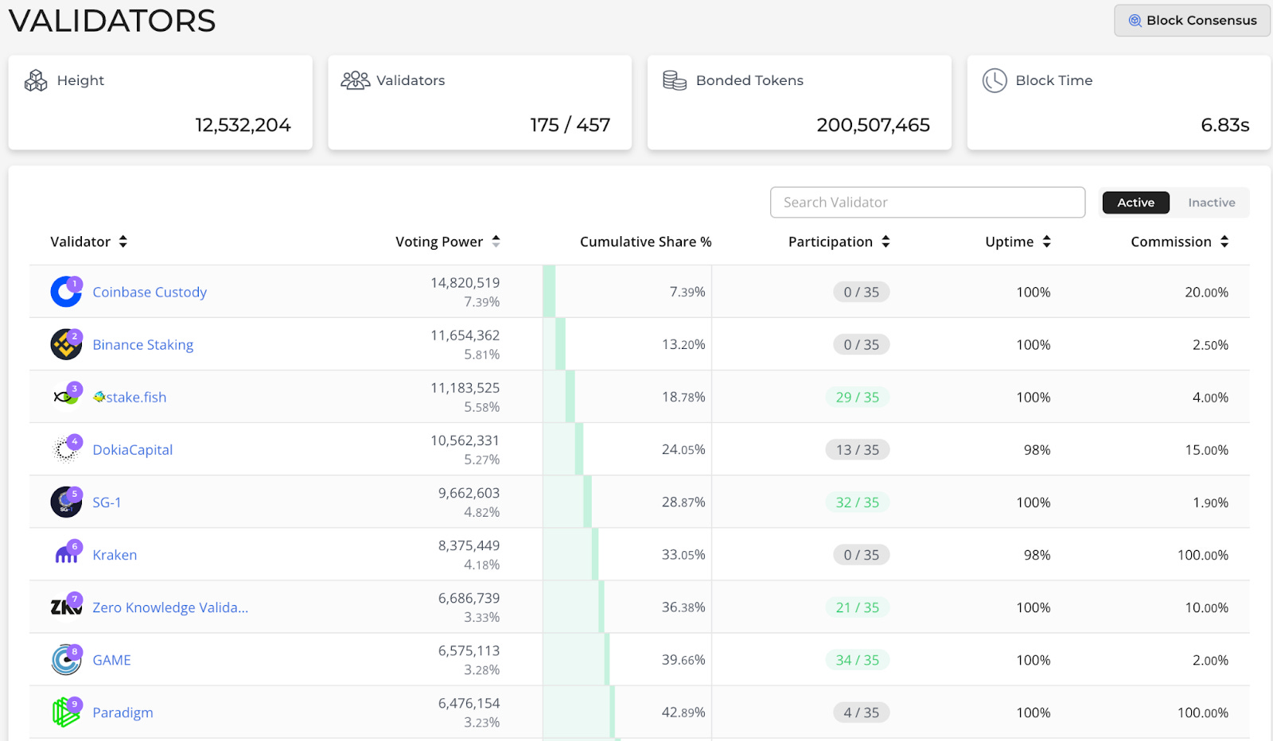Click the 21 / 35 participation badge
1273x741 pixels.
858,607
